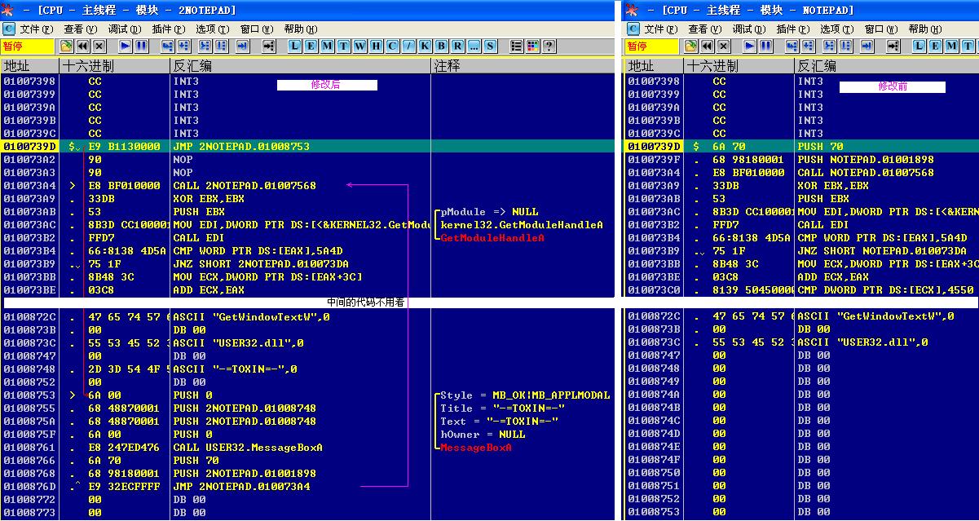Show Run trace (...) in the 2NOTEPAD toolbar

(474, 46)
